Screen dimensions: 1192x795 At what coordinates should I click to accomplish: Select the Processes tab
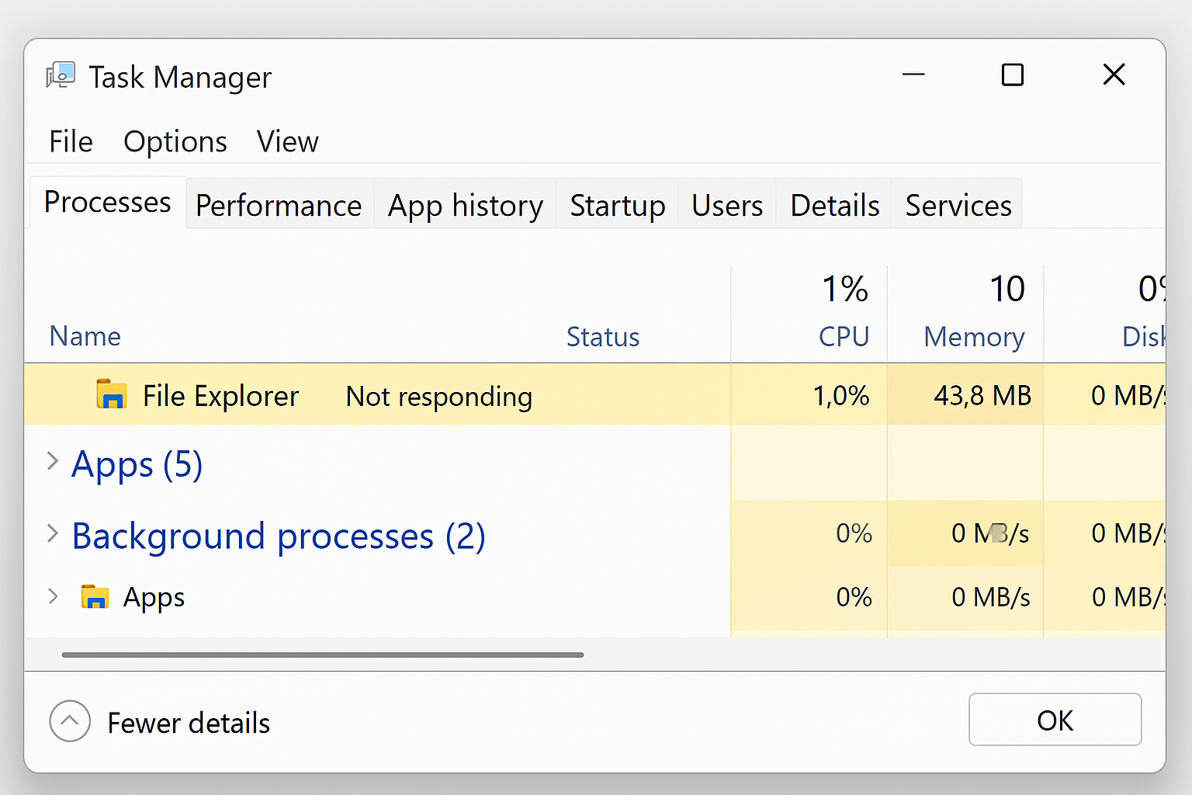(108, 203)
